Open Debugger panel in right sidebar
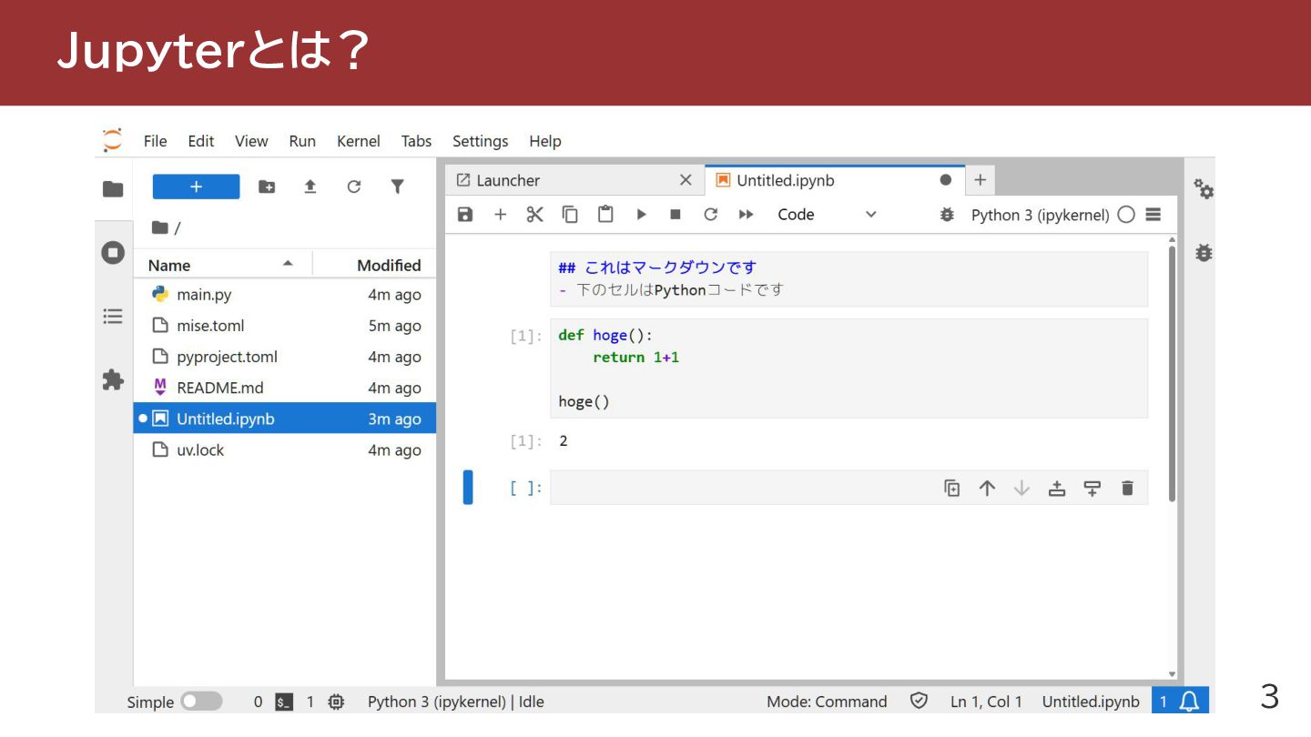The height and width of the screenshot is (737, 1311). (1204, 253)
